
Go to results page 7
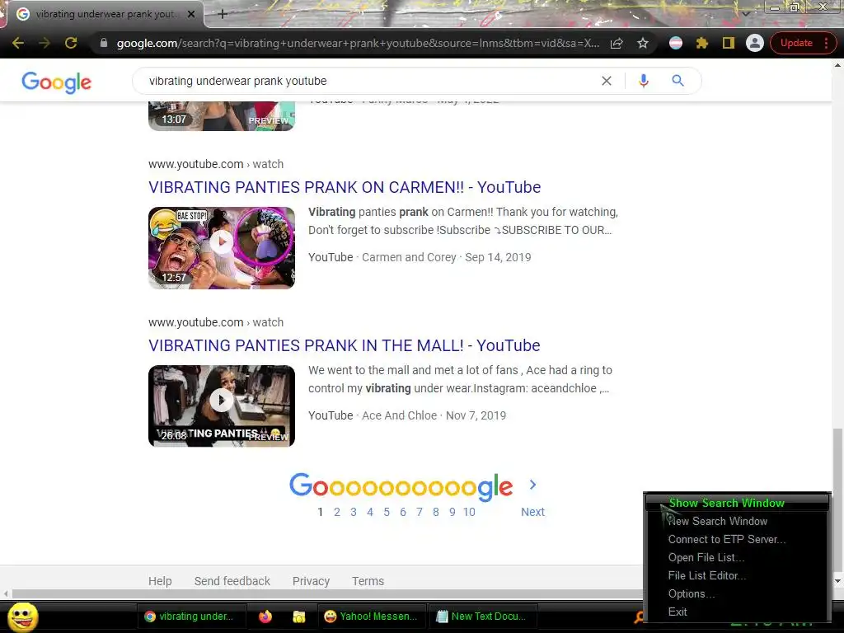pyautogui.click(x=420, y=512)
